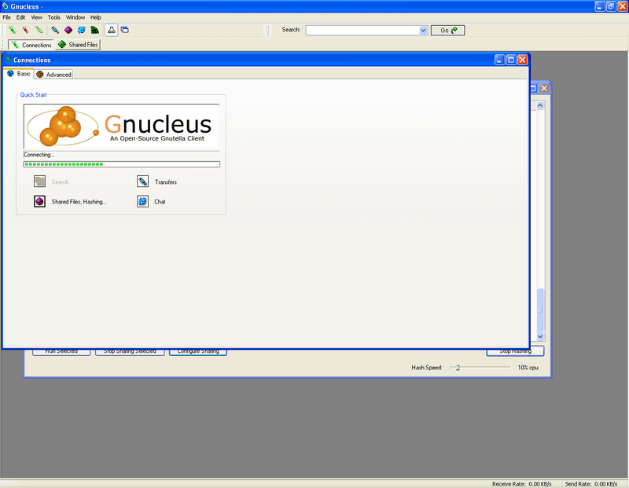Launch Chat from the Quick Start panel
This screenshot has height=488, width=629.
point(143,202)
